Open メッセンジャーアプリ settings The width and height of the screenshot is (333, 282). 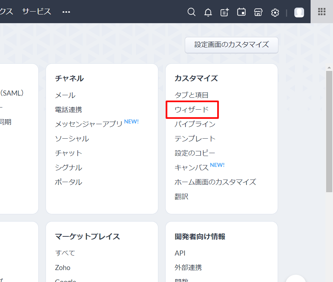(x=89, y=124)
